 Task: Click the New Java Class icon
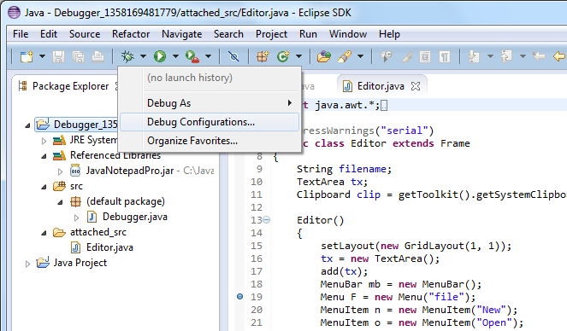[283, 56]
